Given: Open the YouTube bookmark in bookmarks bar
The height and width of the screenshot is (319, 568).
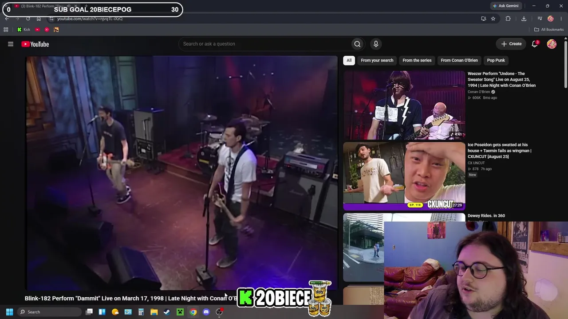Looking at the screenshot, I should (x=37, y=30).
